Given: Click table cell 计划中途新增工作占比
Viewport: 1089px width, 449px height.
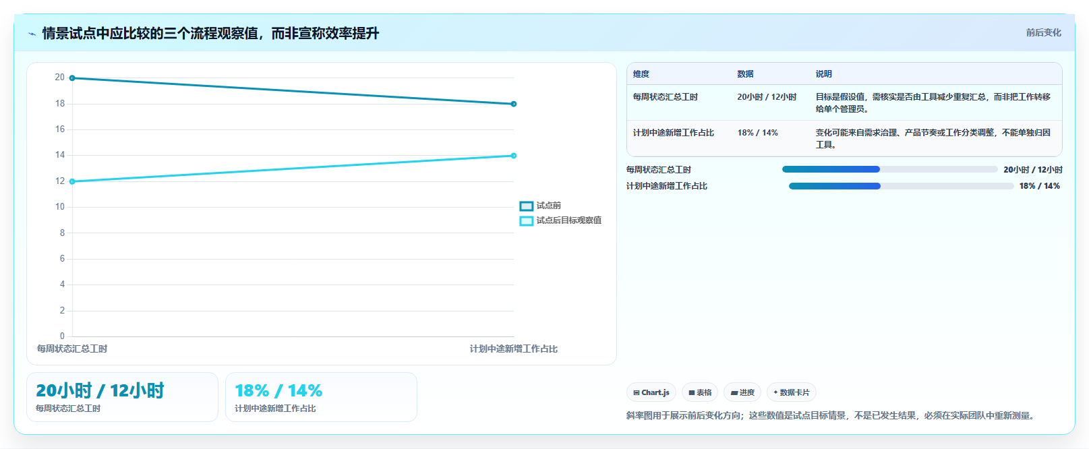Looking at the screenshot, I should tap(674, 133).
